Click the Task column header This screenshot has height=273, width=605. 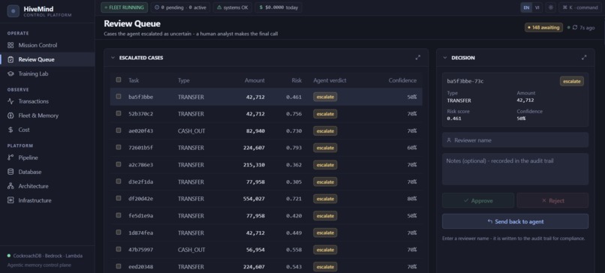tap(134, 80)
